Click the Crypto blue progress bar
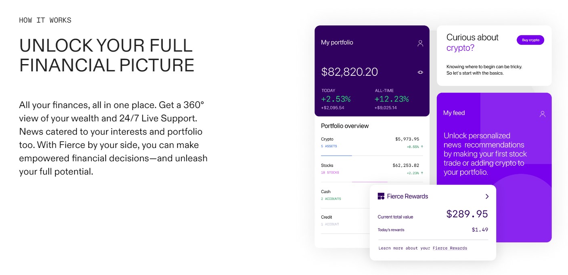This screenshot has height=275, width=568. (336, 155)
